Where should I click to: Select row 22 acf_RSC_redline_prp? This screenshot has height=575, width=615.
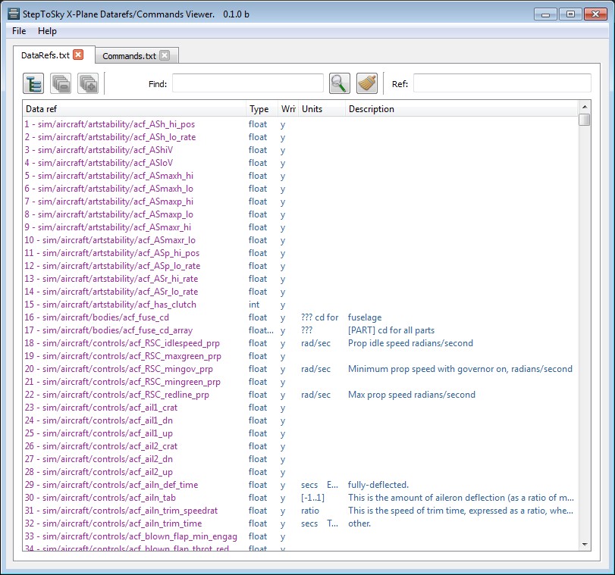coord(300,395)
